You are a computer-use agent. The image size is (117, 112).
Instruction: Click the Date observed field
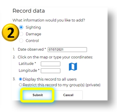(67, 50)
